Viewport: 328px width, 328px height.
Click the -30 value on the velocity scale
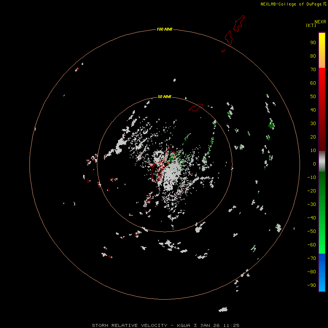[312, 204]
